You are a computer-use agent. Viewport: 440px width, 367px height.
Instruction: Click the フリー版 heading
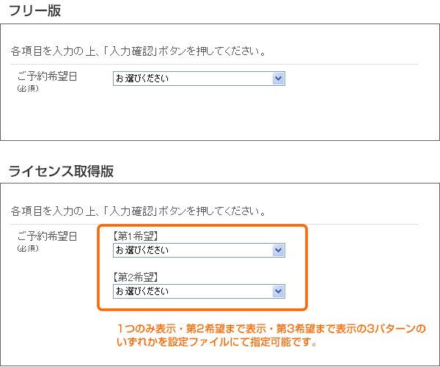pos(34,11)
